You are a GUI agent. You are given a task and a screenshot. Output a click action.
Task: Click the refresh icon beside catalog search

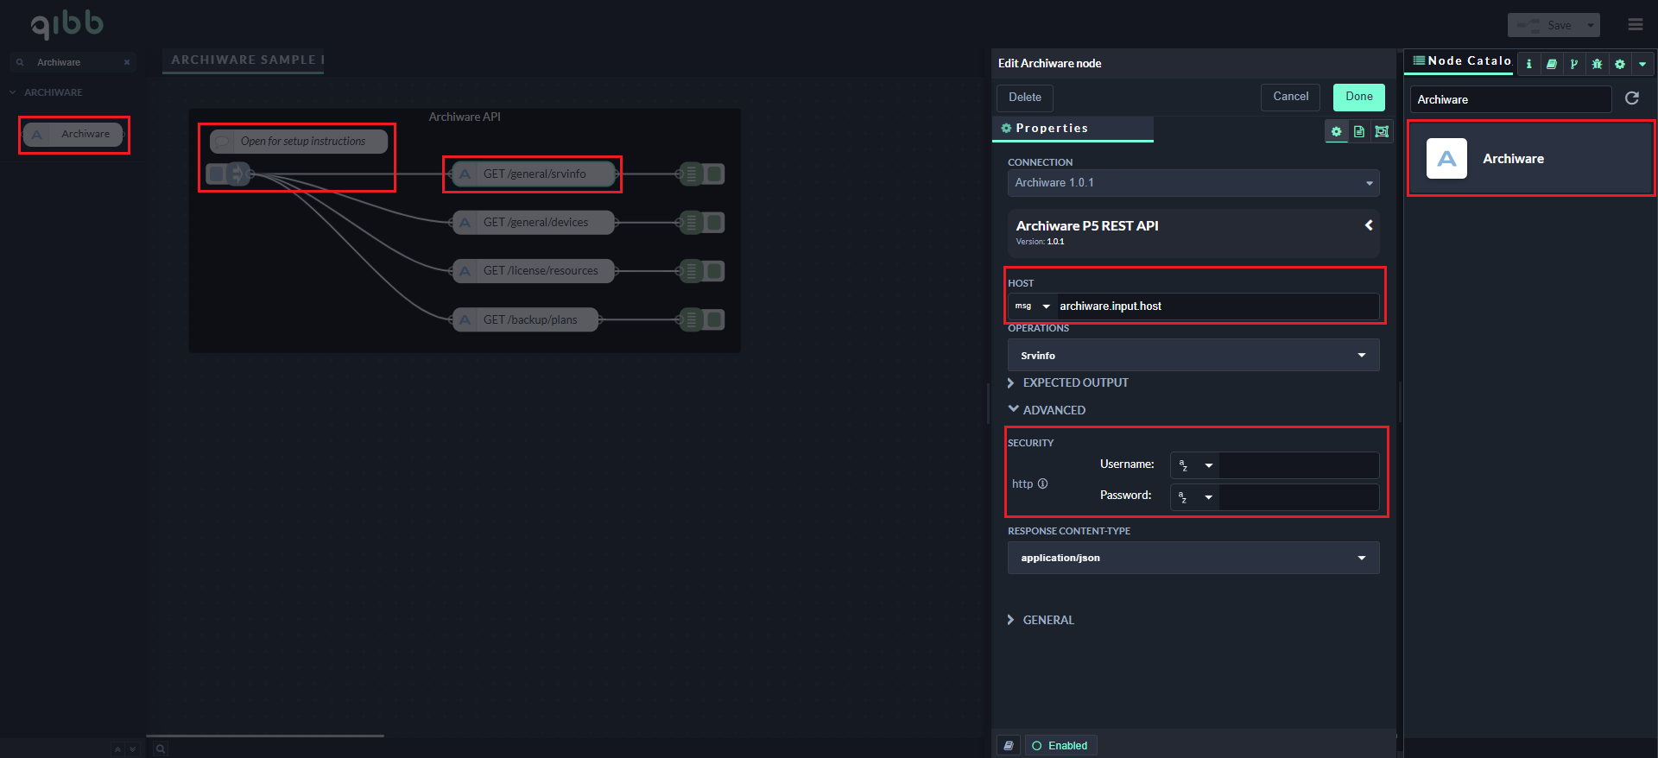(1632, 98)
